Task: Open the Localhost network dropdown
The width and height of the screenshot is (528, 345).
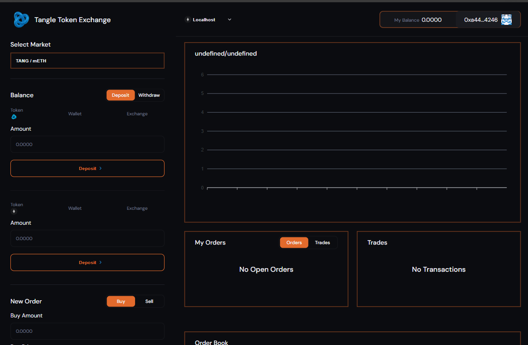Action: pos(229,19)
